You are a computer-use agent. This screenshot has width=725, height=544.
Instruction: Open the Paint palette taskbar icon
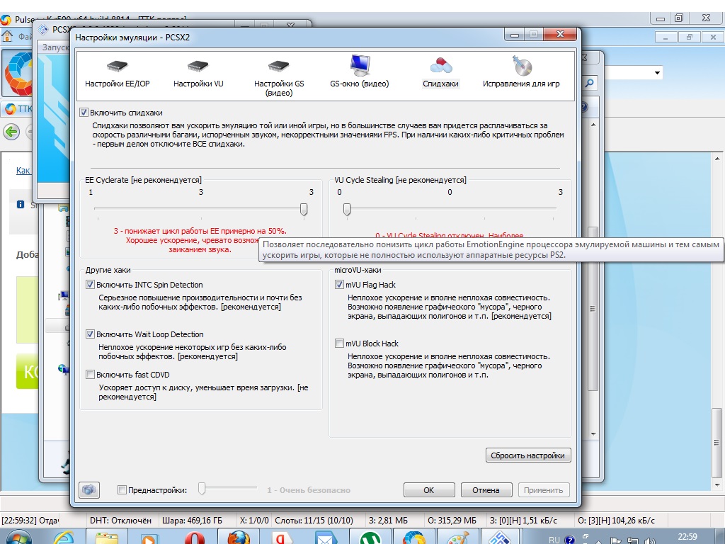[x=458, y=538]
